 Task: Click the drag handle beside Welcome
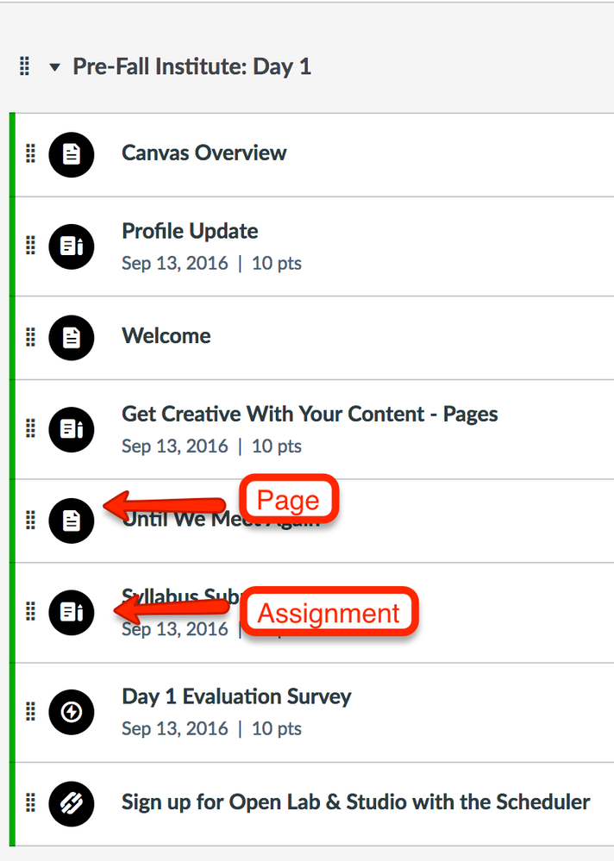coord(31,336)
